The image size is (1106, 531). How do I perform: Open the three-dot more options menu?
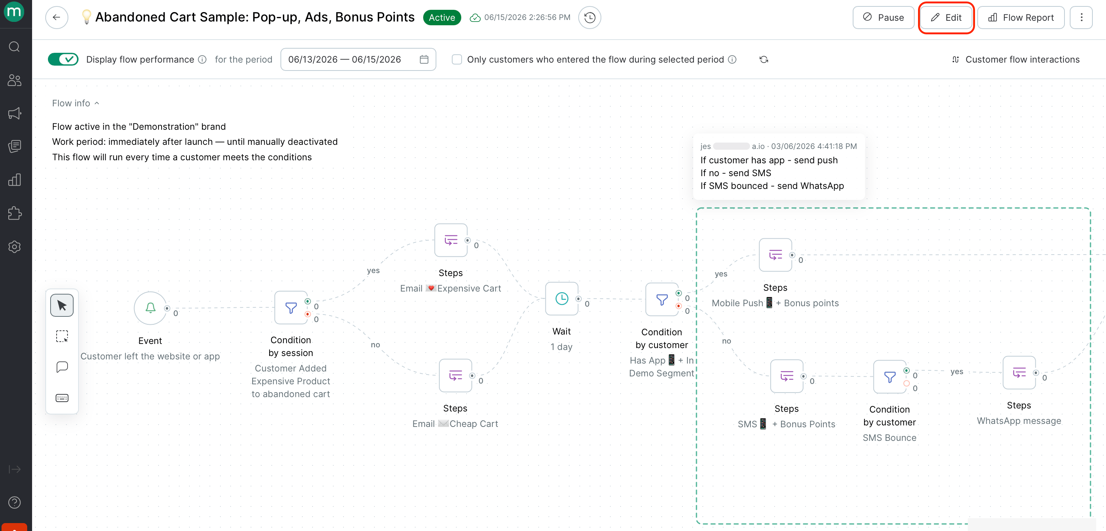tap(1081, 18)
